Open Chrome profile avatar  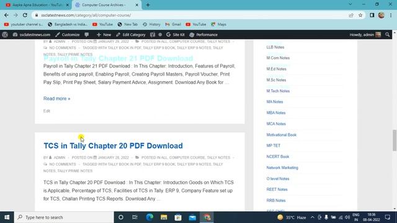[x=381, y=15]
